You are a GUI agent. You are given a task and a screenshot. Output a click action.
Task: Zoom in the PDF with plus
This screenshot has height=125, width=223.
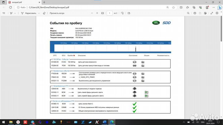pyautogui.click(x=97, y=13)
